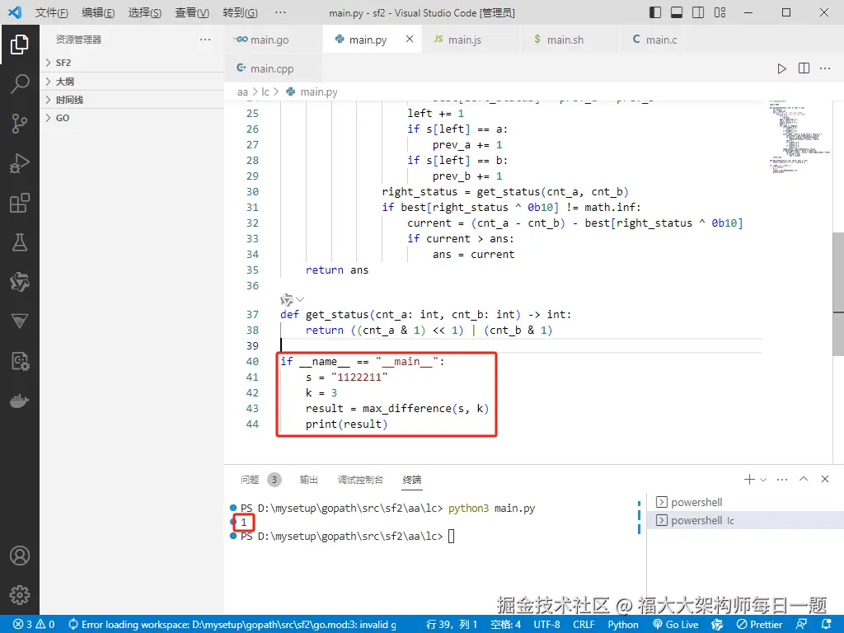This screenshot has height=633, width=844.
Task: Switch to main.js editor tab
Action: [471, 40]
